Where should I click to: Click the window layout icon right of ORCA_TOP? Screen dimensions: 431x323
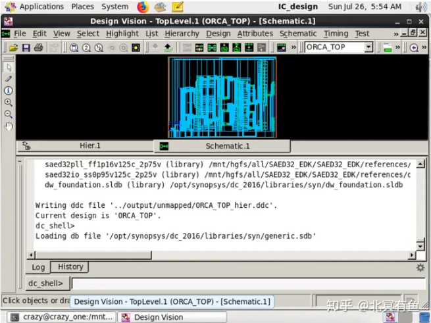[388, 48]
